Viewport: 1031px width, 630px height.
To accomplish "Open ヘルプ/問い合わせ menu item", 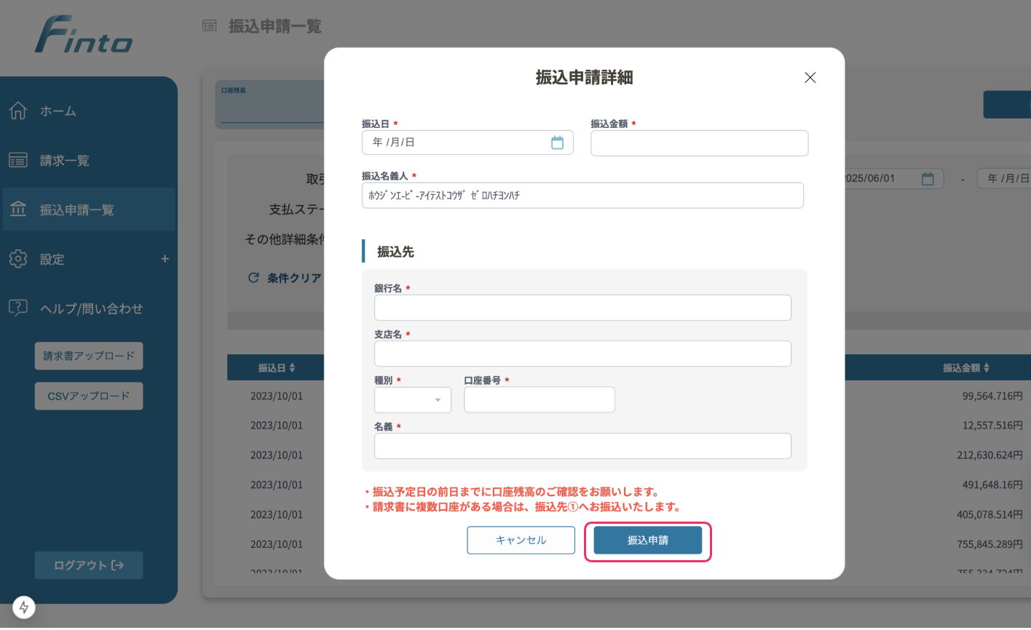I will (91, 308).
